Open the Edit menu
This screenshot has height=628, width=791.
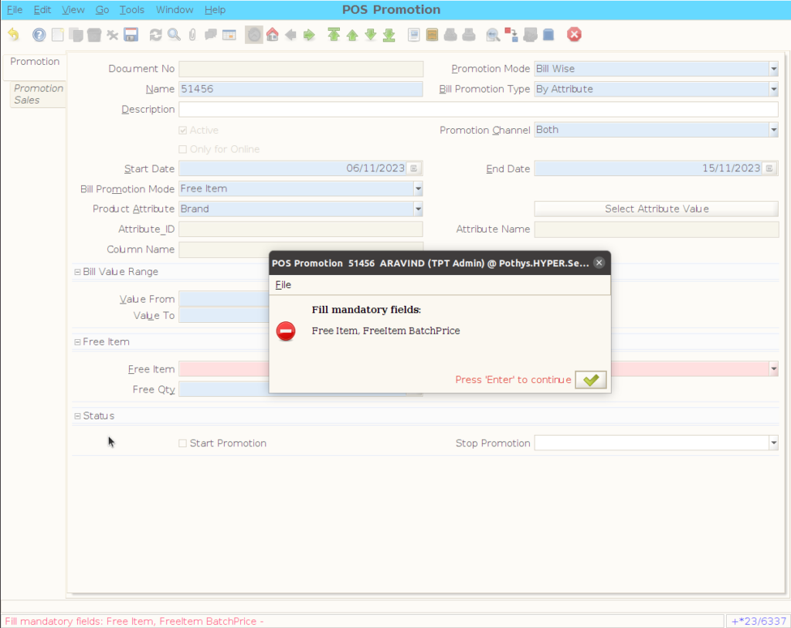pos(42,9)
